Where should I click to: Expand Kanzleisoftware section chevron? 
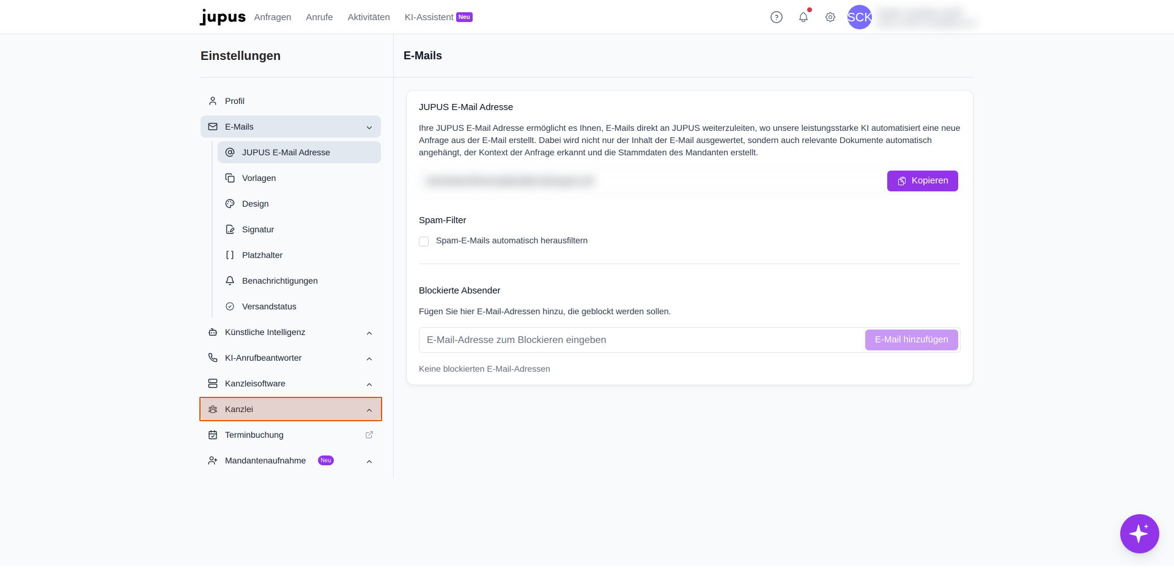(x=369, y=384)
